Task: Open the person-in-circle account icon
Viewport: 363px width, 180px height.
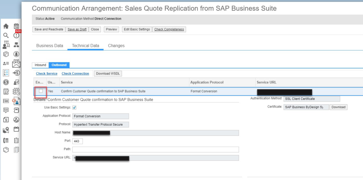Action: 16,54
